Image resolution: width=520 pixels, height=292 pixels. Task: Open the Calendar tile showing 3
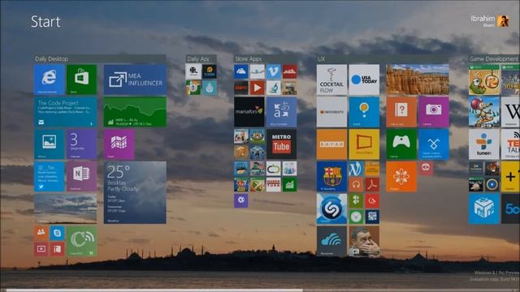81,144
